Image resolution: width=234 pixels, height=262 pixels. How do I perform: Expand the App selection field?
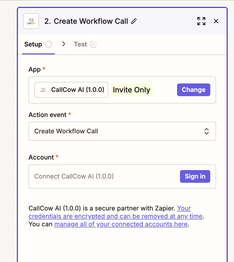coord(71,90)
